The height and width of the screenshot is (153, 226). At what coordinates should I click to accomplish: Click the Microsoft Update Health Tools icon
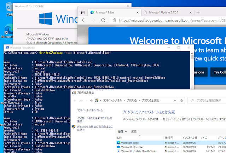(x=118, y=151)
